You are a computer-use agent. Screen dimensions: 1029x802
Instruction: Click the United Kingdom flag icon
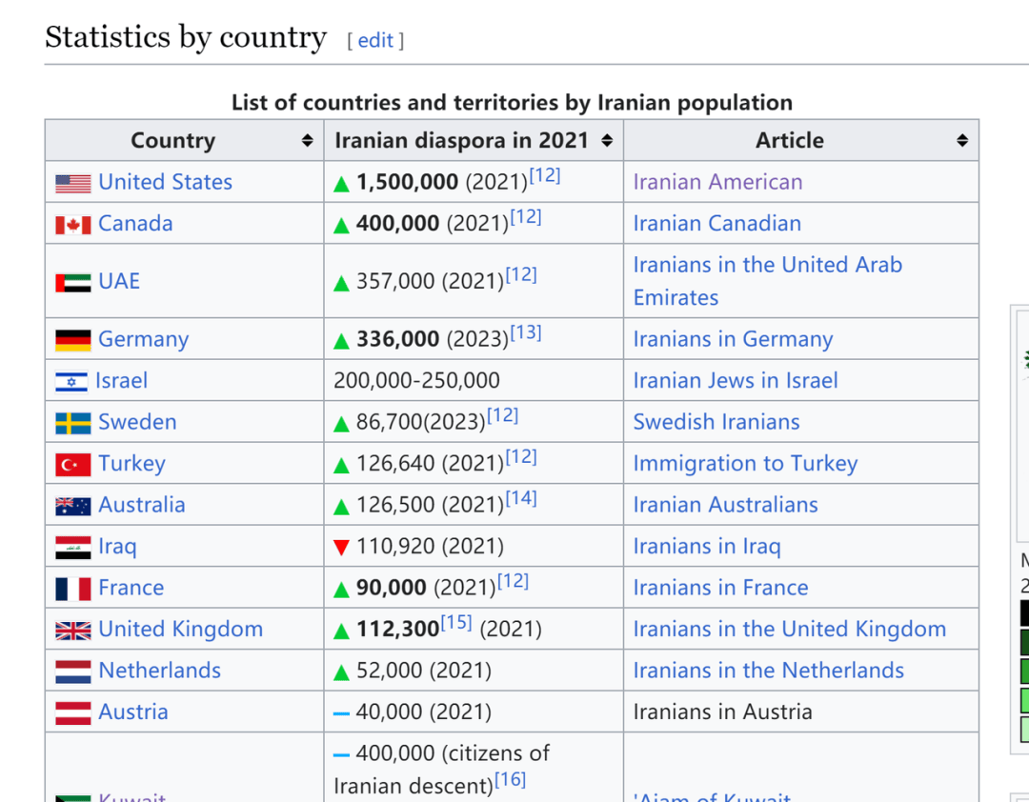click(x=73, y=630)
